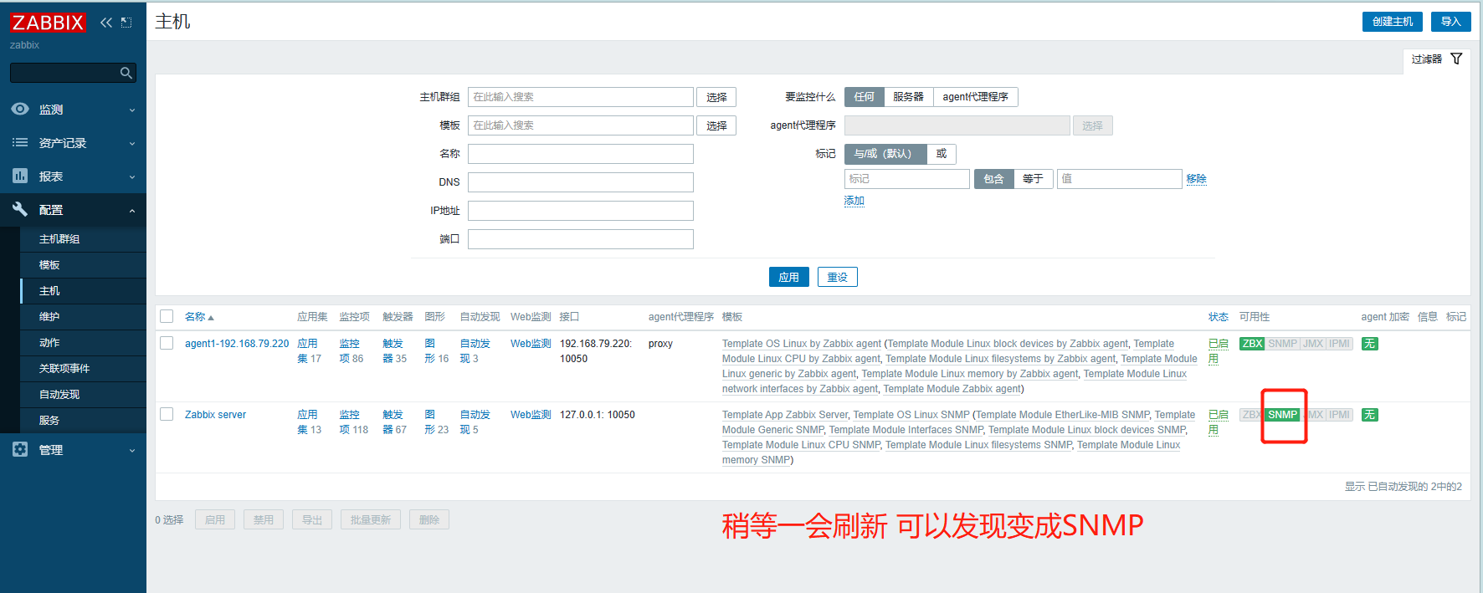This screenshot has height=593, width=1483.
Task: Click the ZABBIX logo
Action: [48, 23]
